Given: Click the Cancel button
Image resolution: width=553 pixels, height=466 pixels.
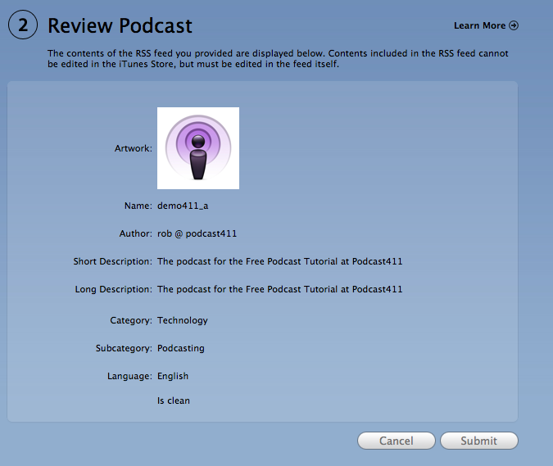Looking at the screenshot, I should click(397, 441).
